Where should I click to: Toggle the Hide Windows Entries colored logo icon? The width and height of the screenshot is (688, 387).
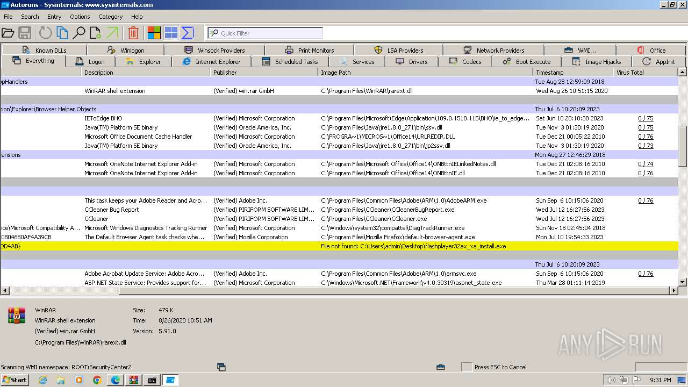154,33
